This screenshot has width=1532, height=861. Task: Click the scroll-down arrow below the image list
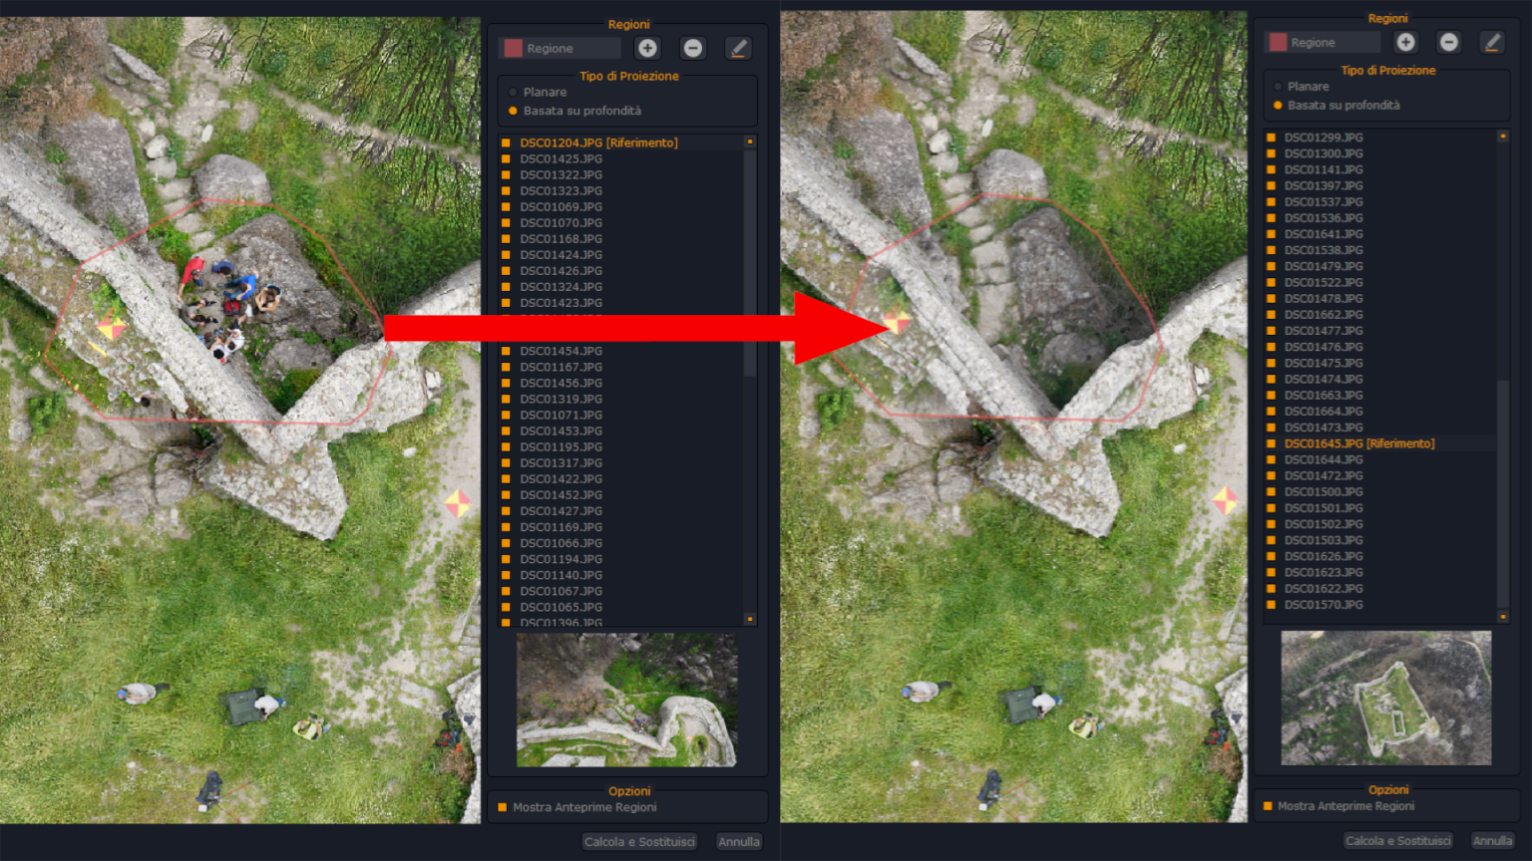750,619
